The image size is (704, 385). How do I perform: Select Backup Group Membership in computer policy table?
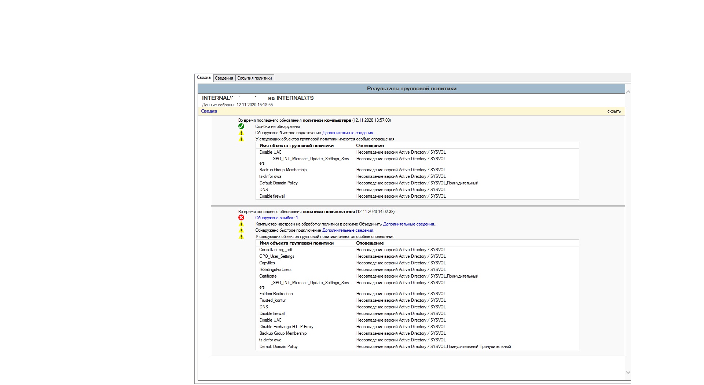point(417,170)
